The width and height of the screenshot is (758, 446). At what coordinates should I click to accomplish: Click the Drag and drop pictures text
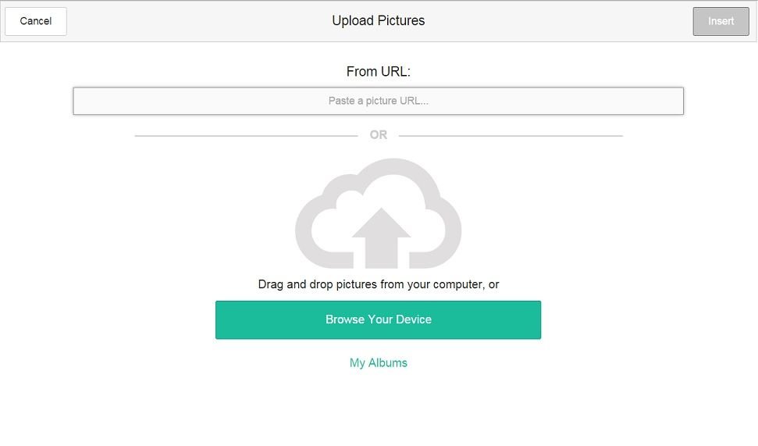(378, 284)
